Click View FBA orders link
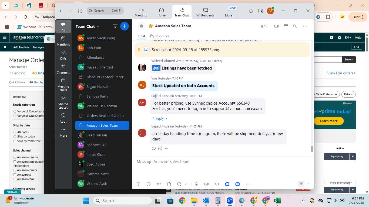 coord(341,73)
